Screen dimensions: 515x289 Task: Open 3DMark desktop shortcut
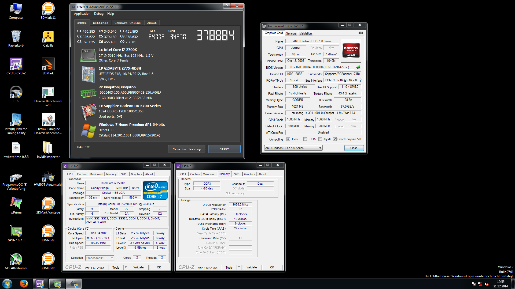tap(48, 67)
